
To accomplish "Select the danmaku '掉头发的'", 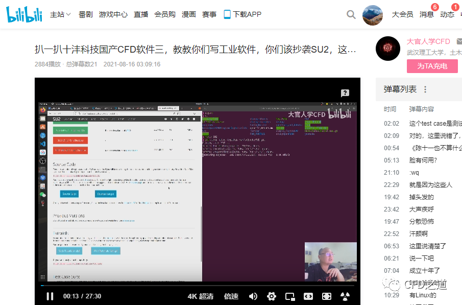I will coord(421,197).
